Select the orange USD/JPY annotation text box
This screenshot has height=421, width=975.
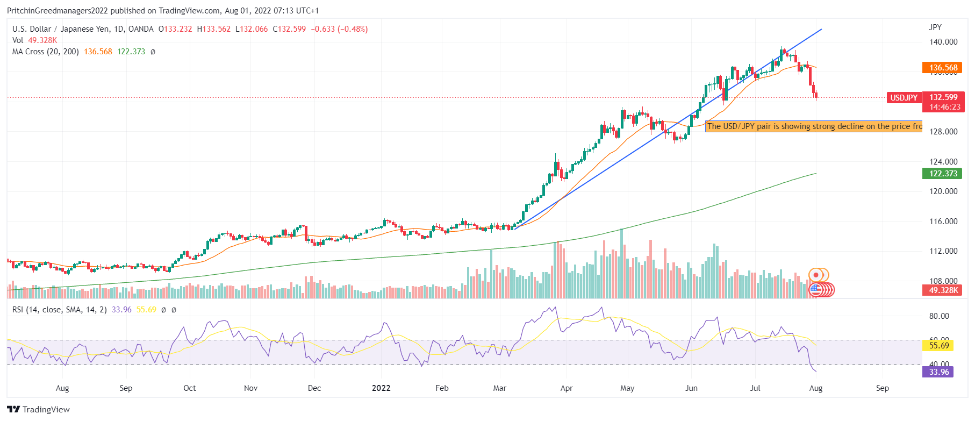(814, 126)
